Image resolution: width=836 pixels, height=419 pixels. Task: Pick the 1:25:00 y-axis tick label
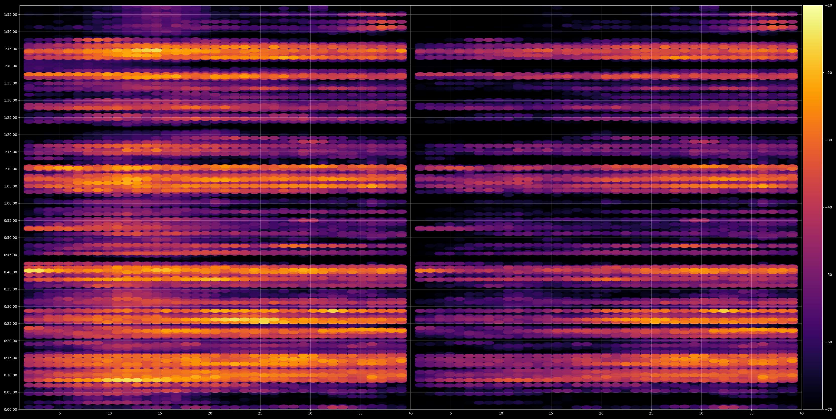[x=10, y=117]
